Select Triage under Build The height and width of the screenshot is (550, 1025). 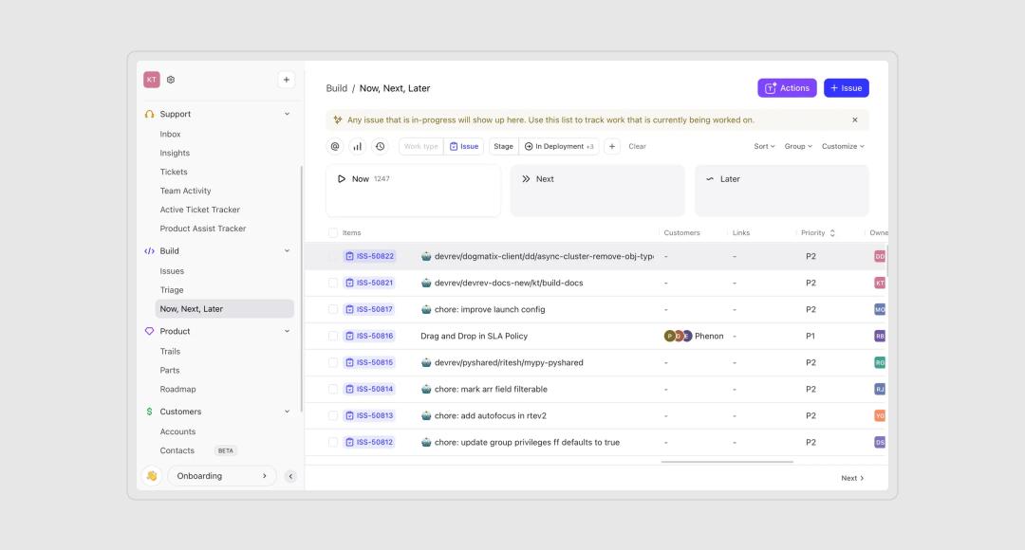[171, 290]
